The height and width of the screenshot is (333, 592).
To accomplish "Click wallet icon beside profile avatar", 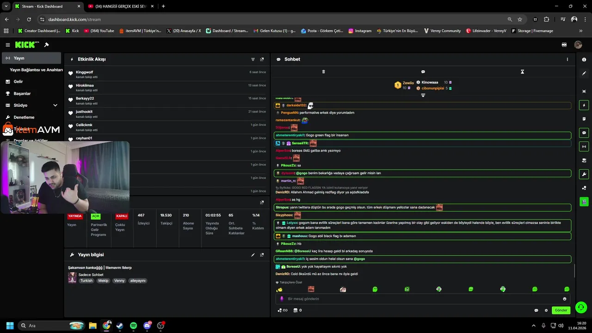I will [x=564, y=45].
